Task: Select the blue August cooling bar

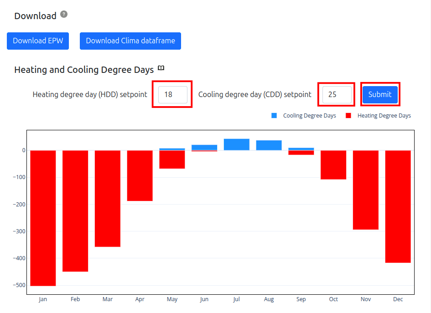Action: (x=269, y=145)
